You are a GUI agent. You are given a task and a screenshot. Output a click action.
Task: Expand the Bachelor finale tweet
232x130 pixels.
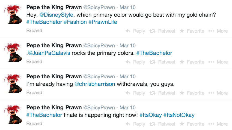(x=34, y=124)
